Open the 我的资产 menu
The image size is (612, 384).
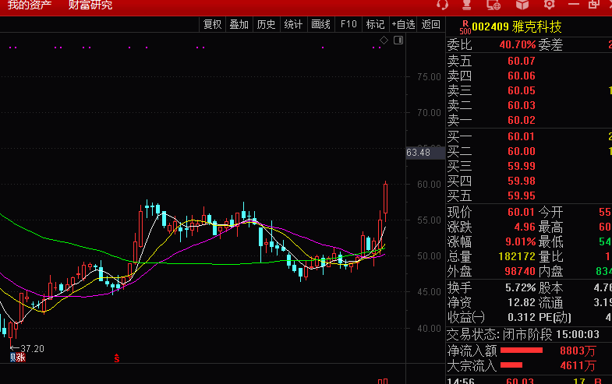30,5
